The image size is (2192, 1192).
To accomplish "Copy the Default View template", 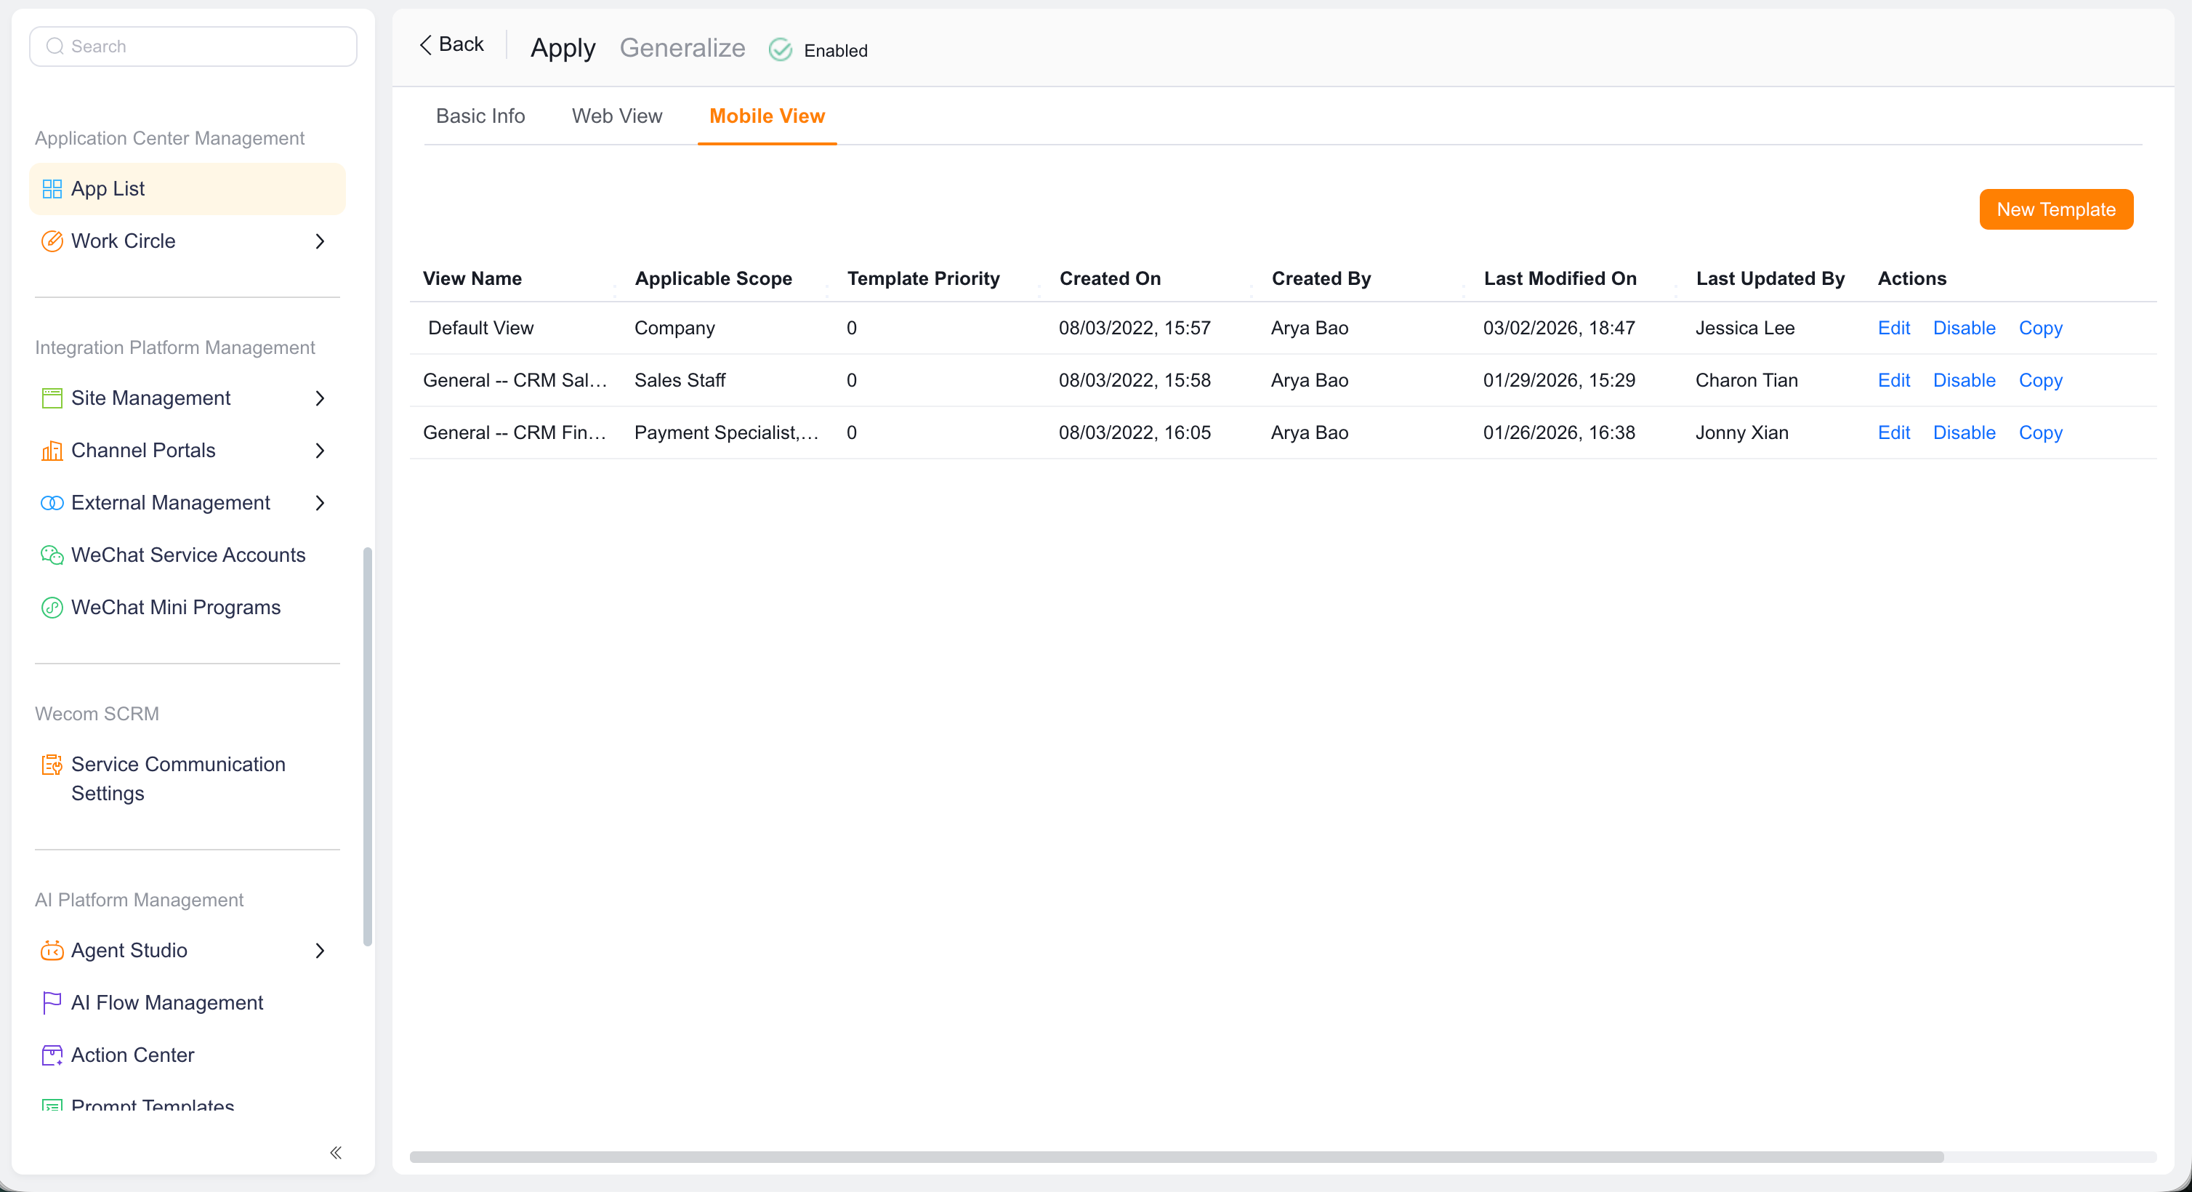I will 2039,328.
